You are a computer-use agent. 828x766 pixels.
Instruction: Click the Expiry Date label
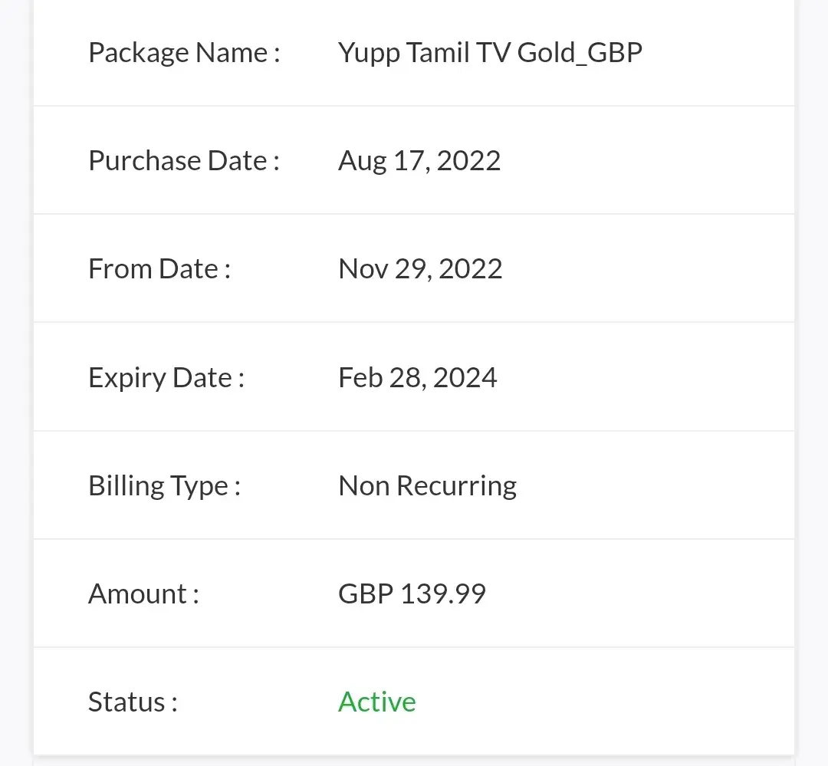166,378
